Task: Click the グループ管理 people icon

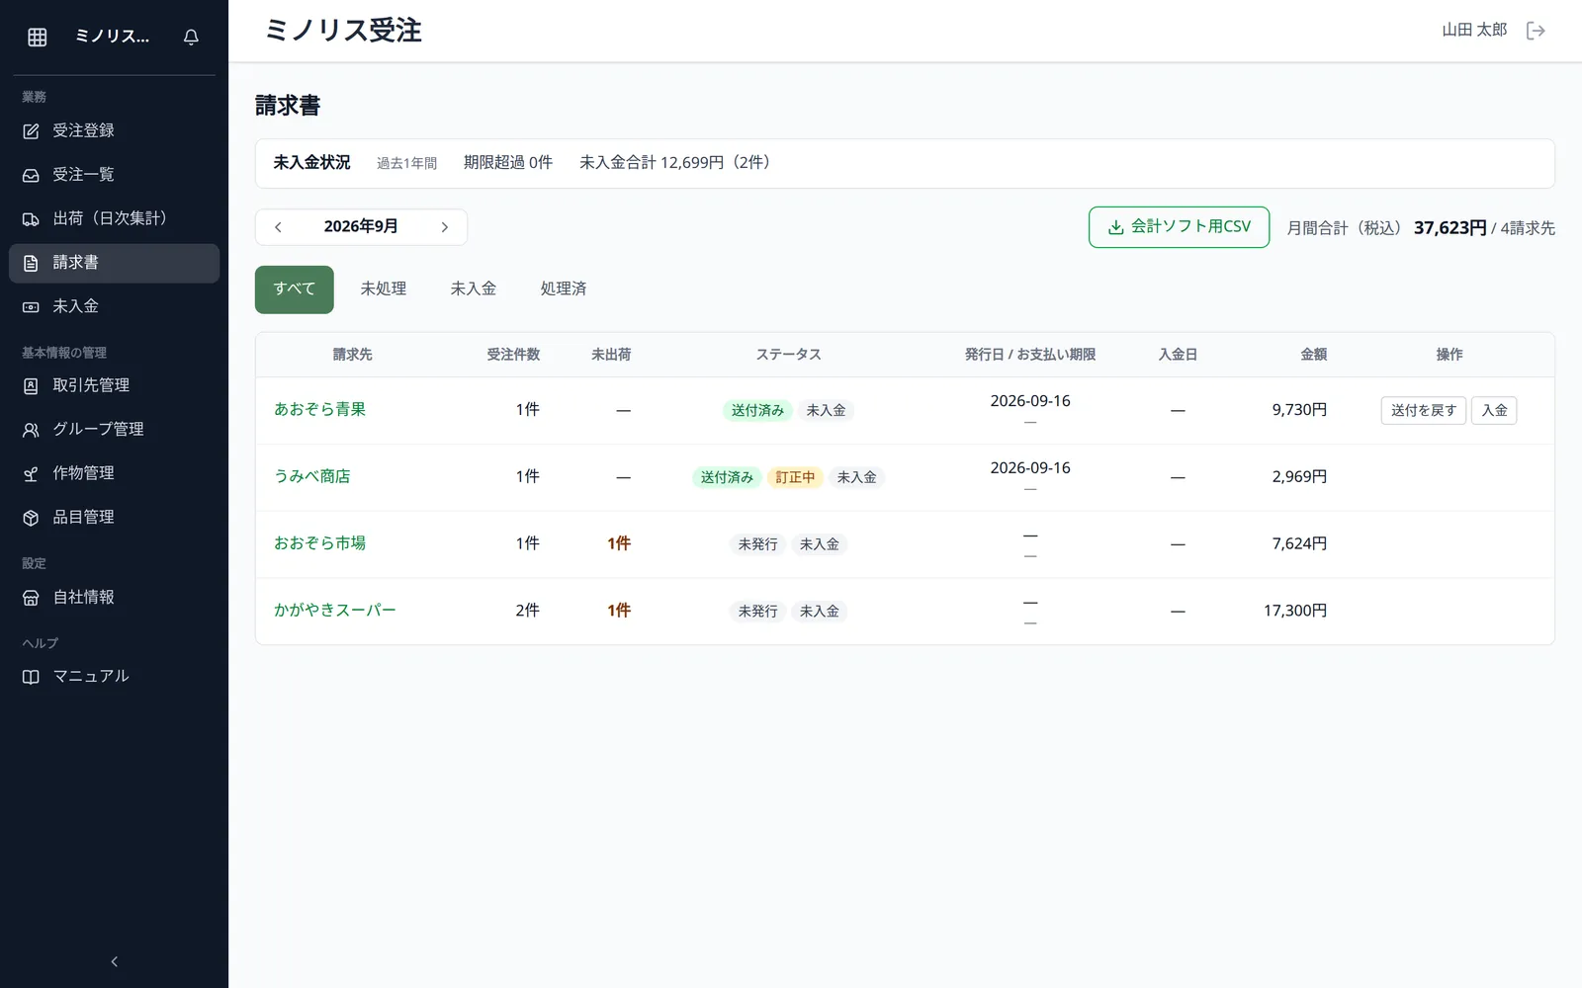Action: (31, 430)
